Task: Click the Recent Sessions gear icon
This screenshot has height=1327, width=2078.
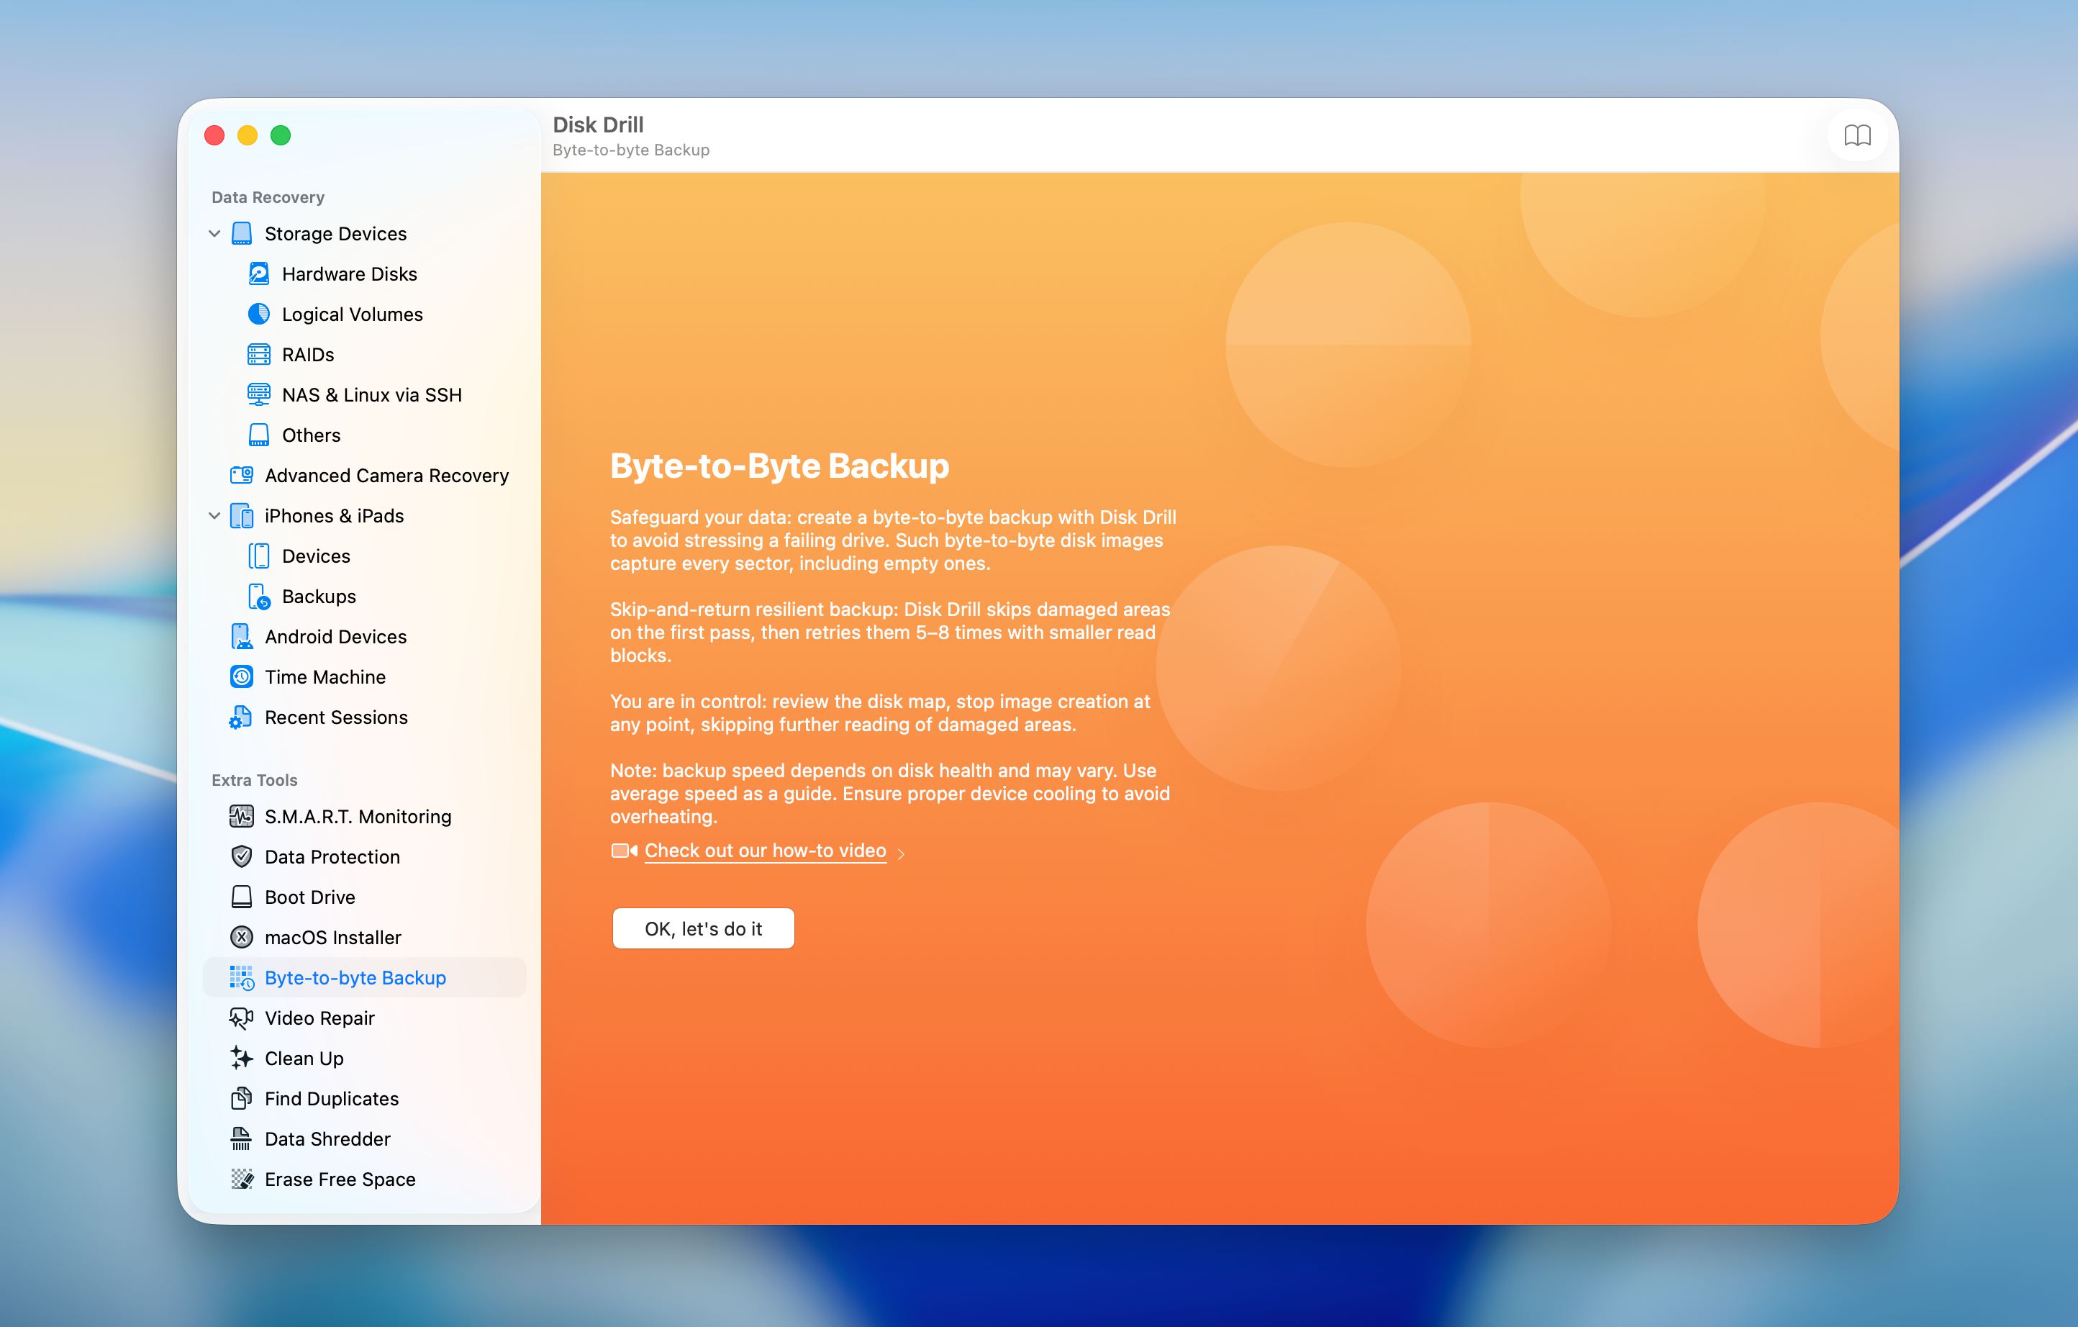Action: click(241, 718)
